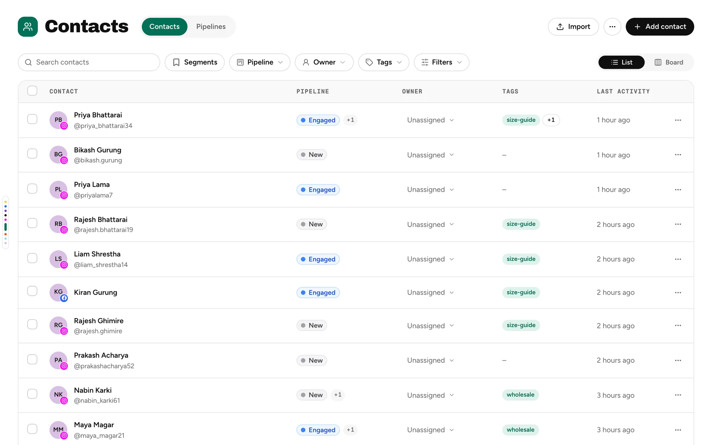Select Rajesh Bhattarai's row checkbox

tap(32, 223)
